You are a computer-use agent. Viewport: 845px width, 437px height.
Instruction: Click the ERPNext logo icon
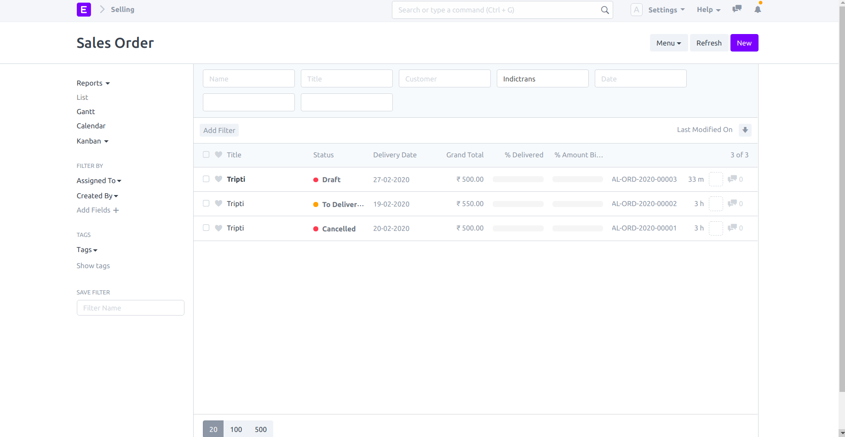pos(84,9)
